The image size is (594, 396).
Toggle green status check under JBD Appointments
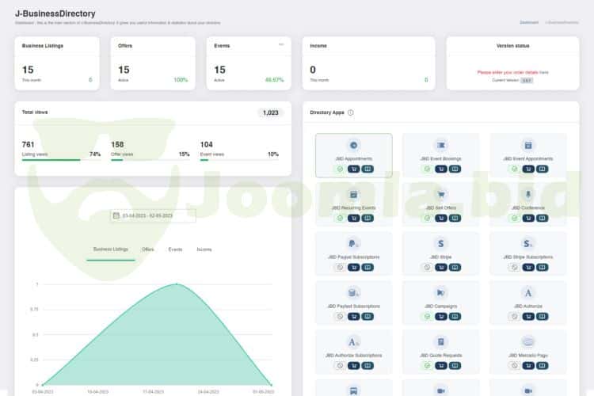339,169
